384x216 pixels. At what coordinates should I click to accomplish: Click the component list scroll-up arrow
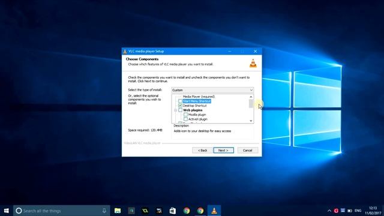click(251, 97)
